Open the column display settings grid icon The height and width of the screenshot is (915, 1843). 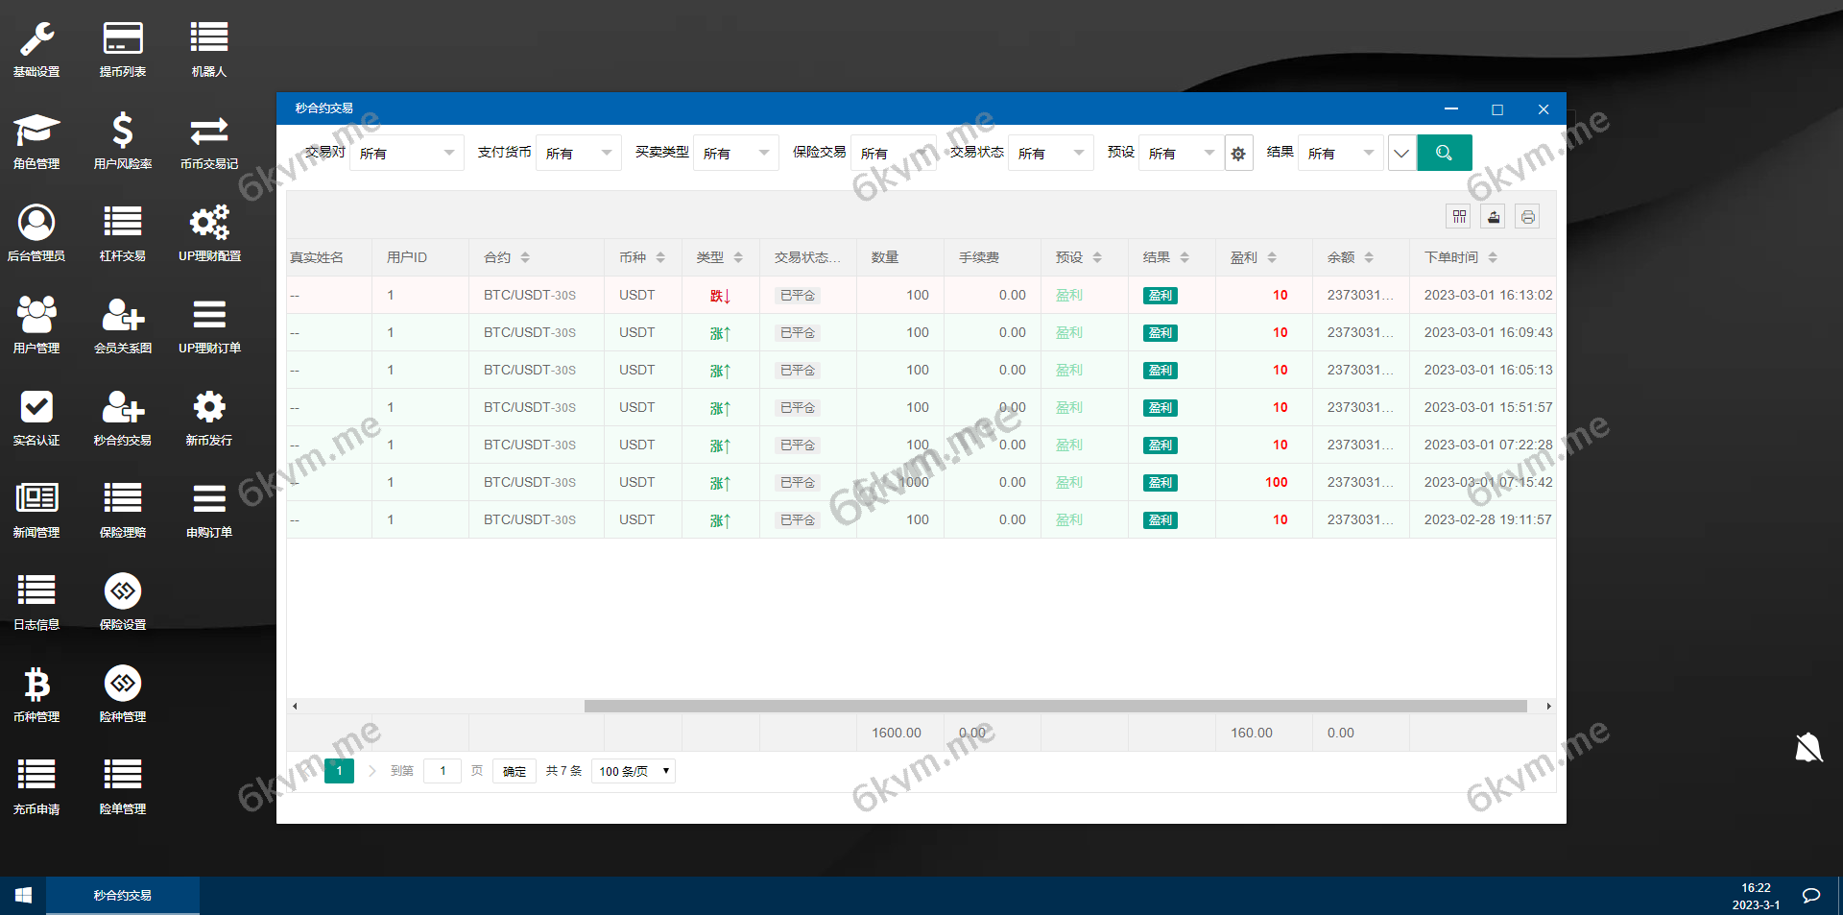(x=1458, y=216)
